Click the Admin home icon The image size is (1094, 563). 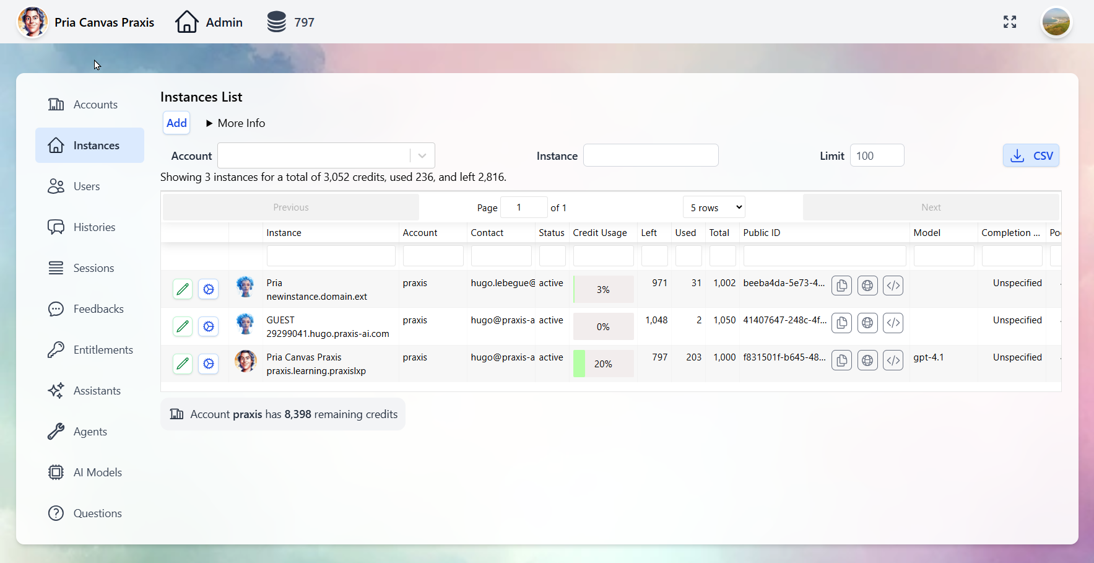click(186, 22)
